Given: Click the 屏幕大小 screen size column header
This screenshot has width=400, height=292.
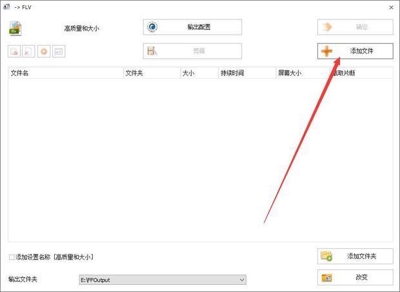Looking at the screenshot, I should click(301, 73).
